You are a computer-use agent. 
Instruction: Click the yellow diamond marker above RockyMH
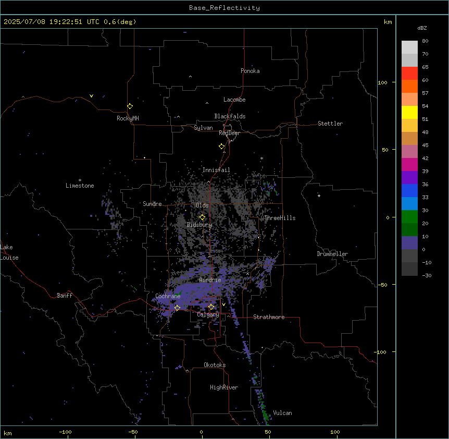130,106
